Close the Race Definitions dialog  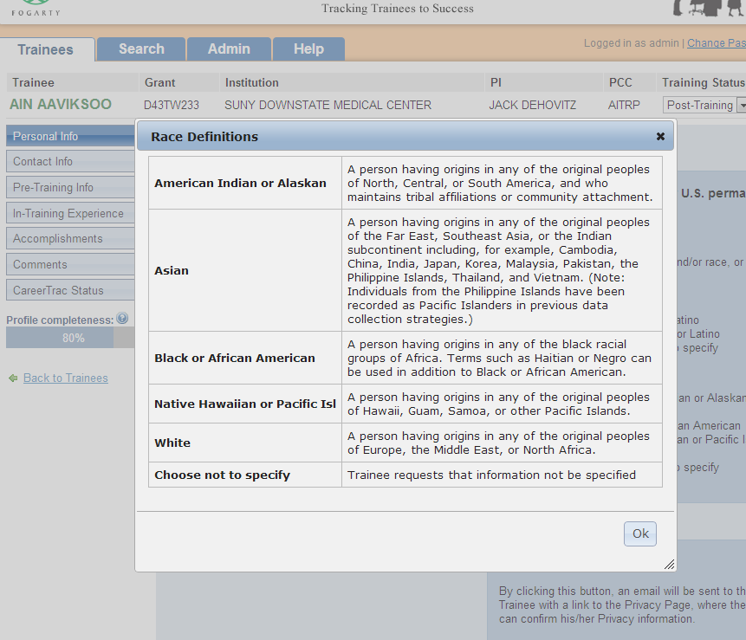coord(660,136)
